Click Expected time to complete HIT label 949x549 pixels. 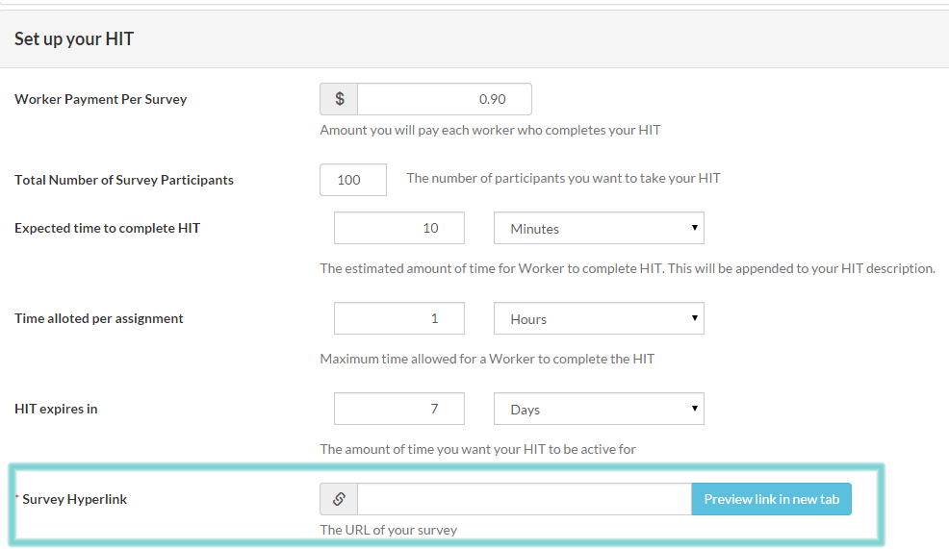[108, 228]
